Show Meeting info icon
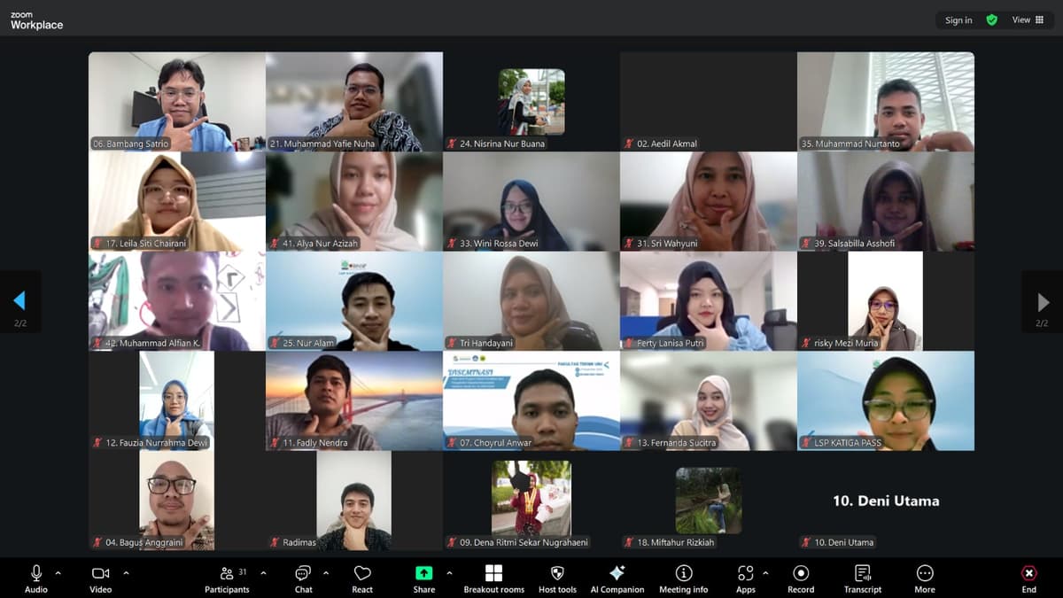Screen dimensions: 1063x598 click(683, 573)
